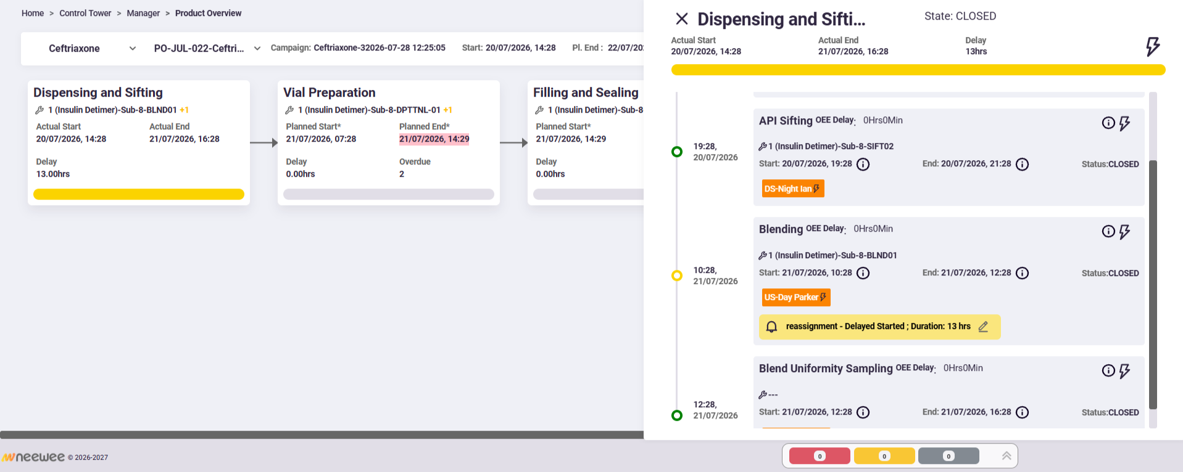This screenshot has height=472, width=1183.
Task: Open info icon on Blend Uniformity Sampling header
Action: coord(1108,371)
